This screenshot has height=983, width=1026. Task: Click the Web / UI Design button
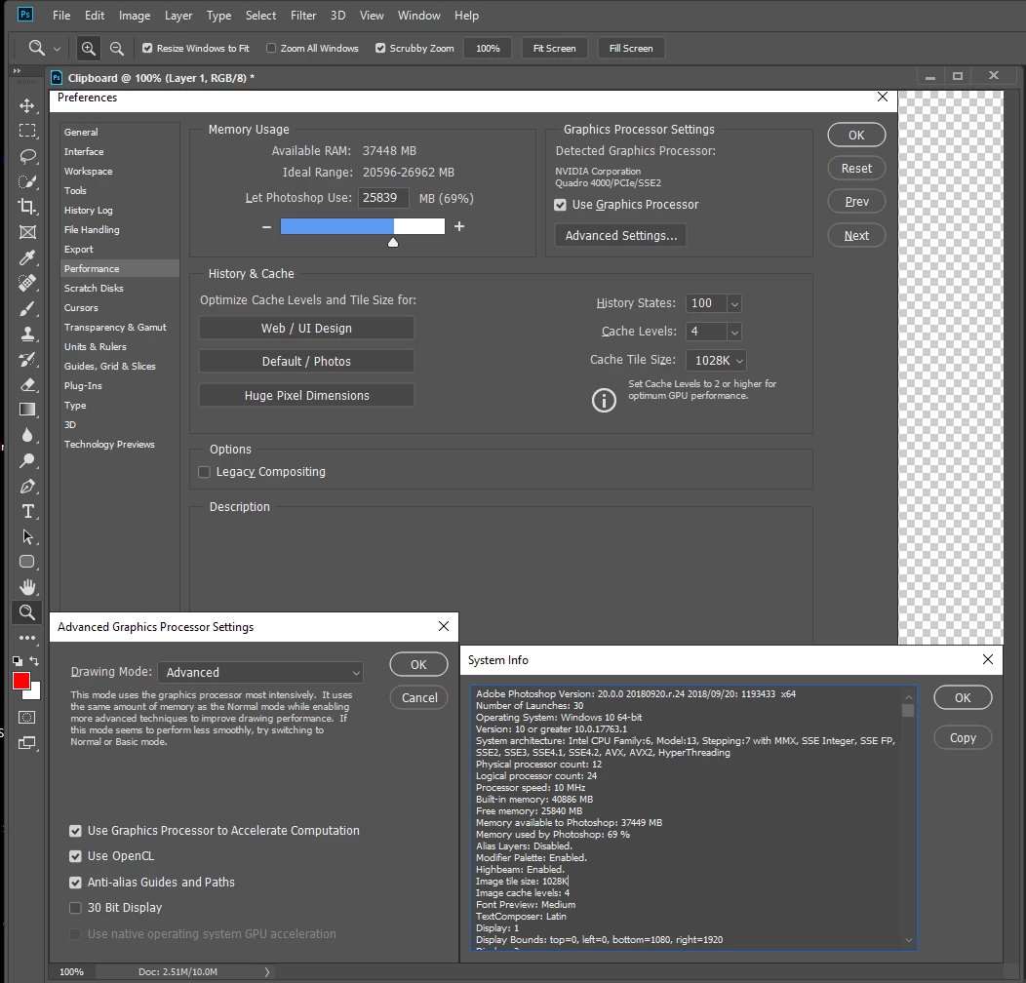[306, 328]
